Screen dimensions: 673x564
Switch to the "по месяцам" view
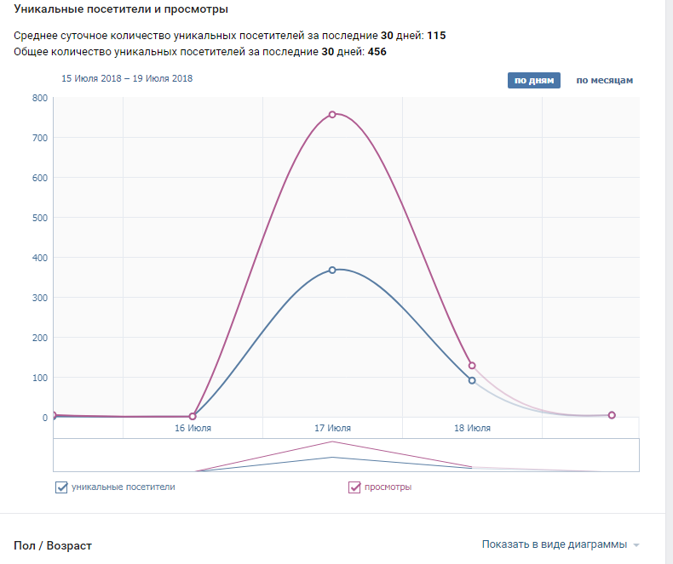pyautogui.click(x=604, y=81)
